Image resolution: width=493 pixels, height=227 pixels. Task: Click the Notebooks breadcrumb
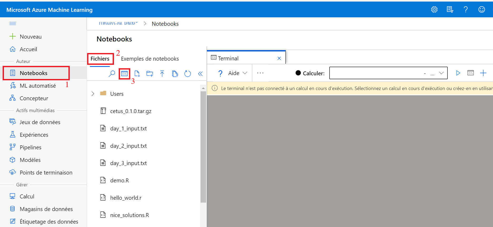pyautogui.click(x=165, y=24)
